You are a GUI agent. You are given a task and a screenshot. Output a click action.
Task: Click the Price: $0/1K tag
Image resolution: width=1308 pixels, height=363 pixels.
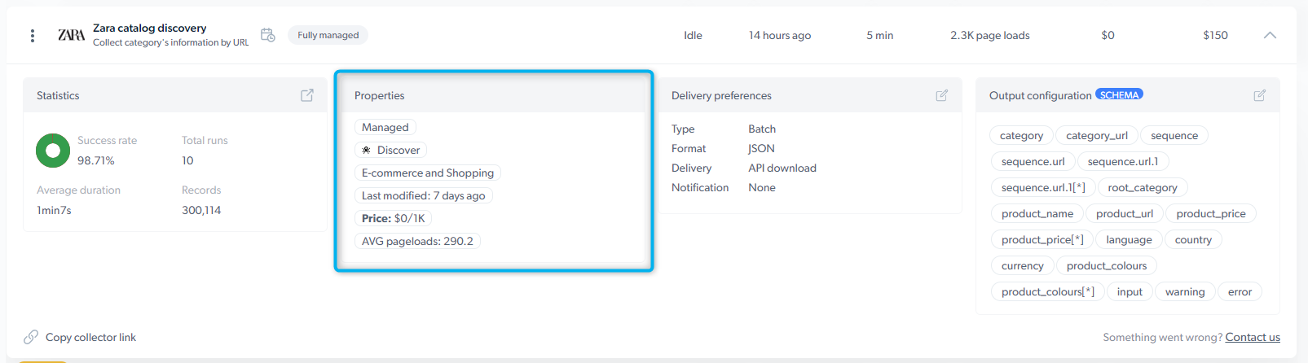coord(394,218)
